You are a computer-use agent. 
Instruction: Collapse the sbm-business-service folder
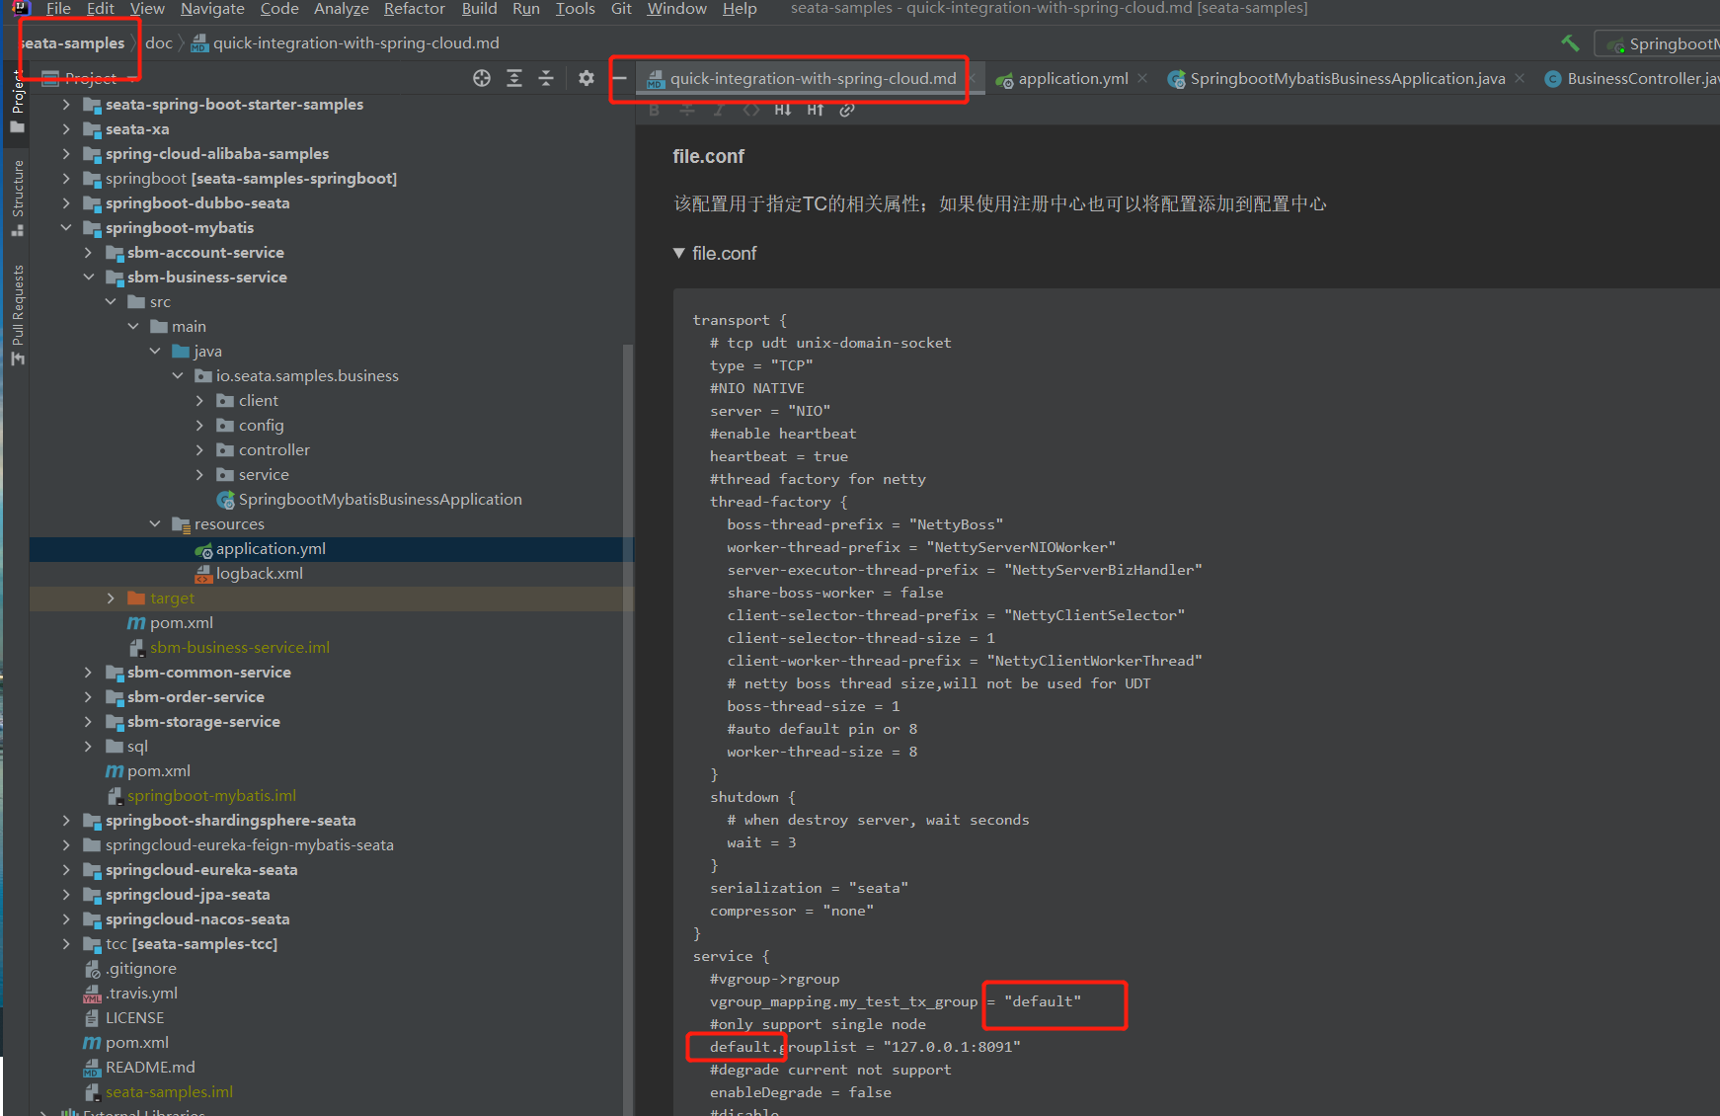click(x=88, y=278)
